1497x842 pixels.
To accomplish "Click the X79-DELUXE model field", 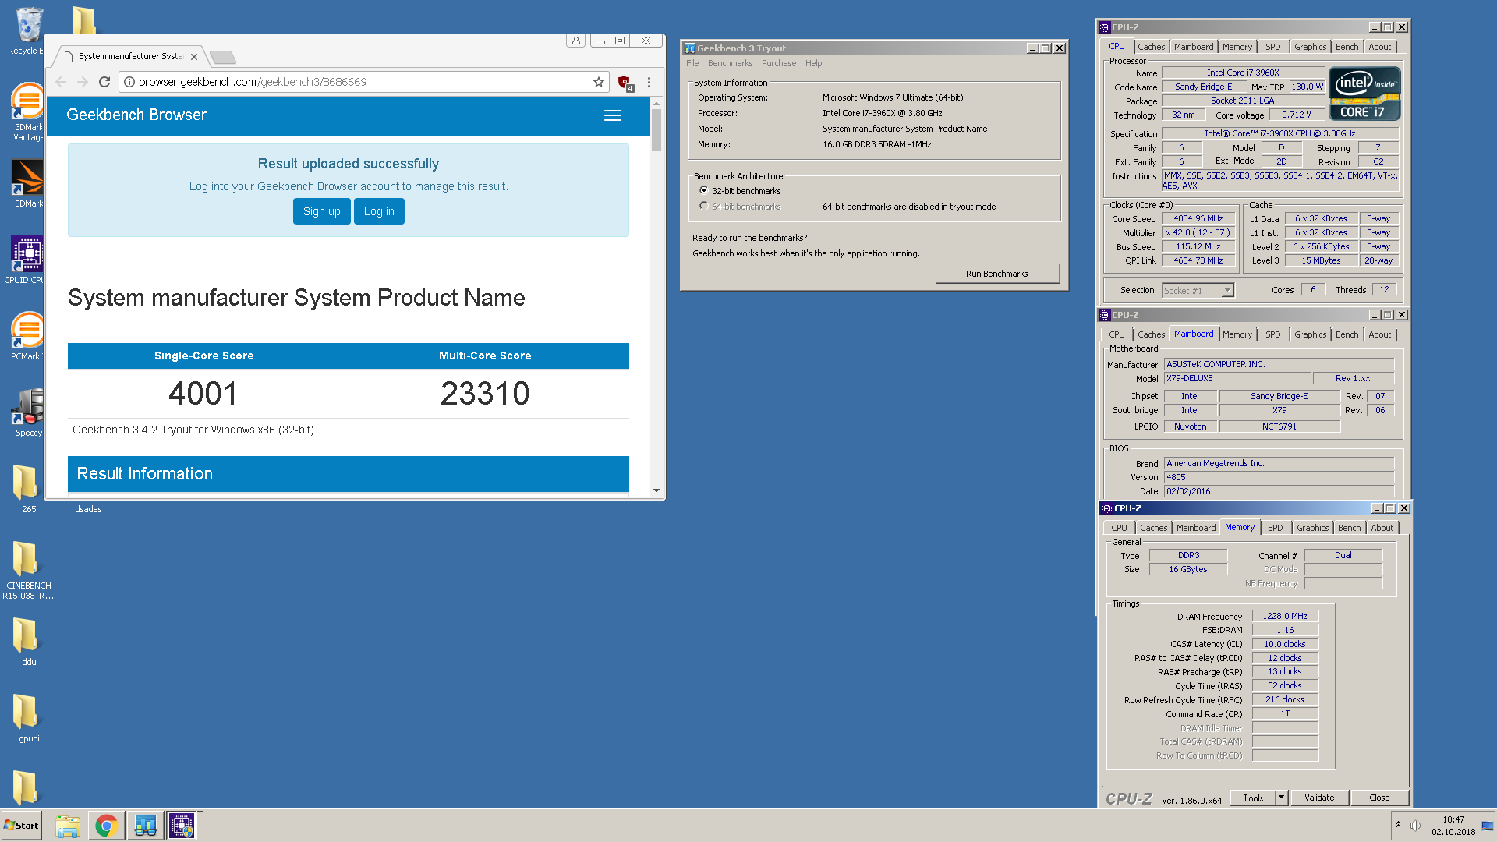I will pyautogui.click(x=1237, y=378).
